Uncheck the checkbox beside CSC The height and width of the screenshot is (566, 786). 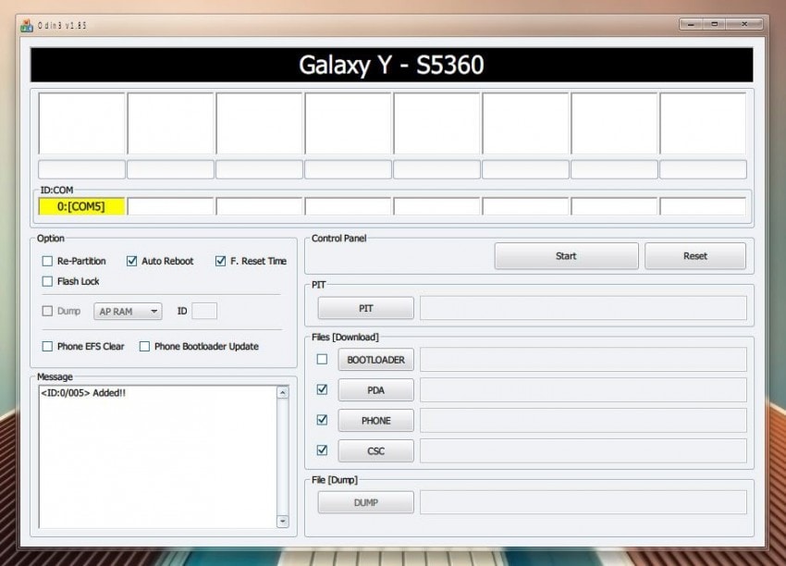click(323, 450)
